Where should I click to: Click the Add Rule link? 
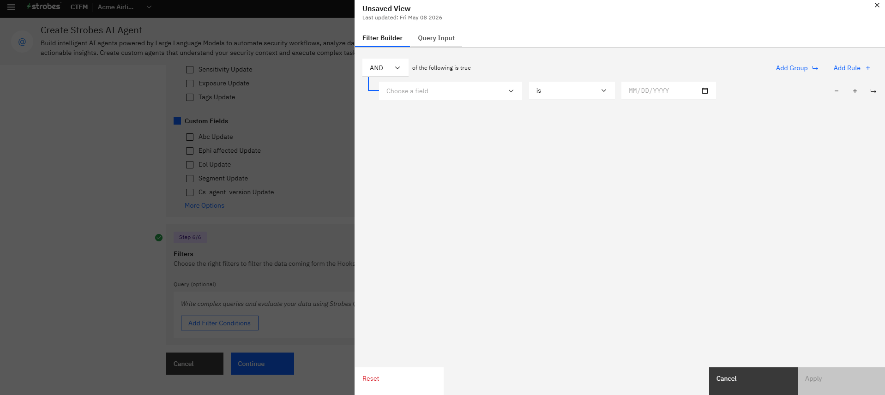[x=852, y=68]
